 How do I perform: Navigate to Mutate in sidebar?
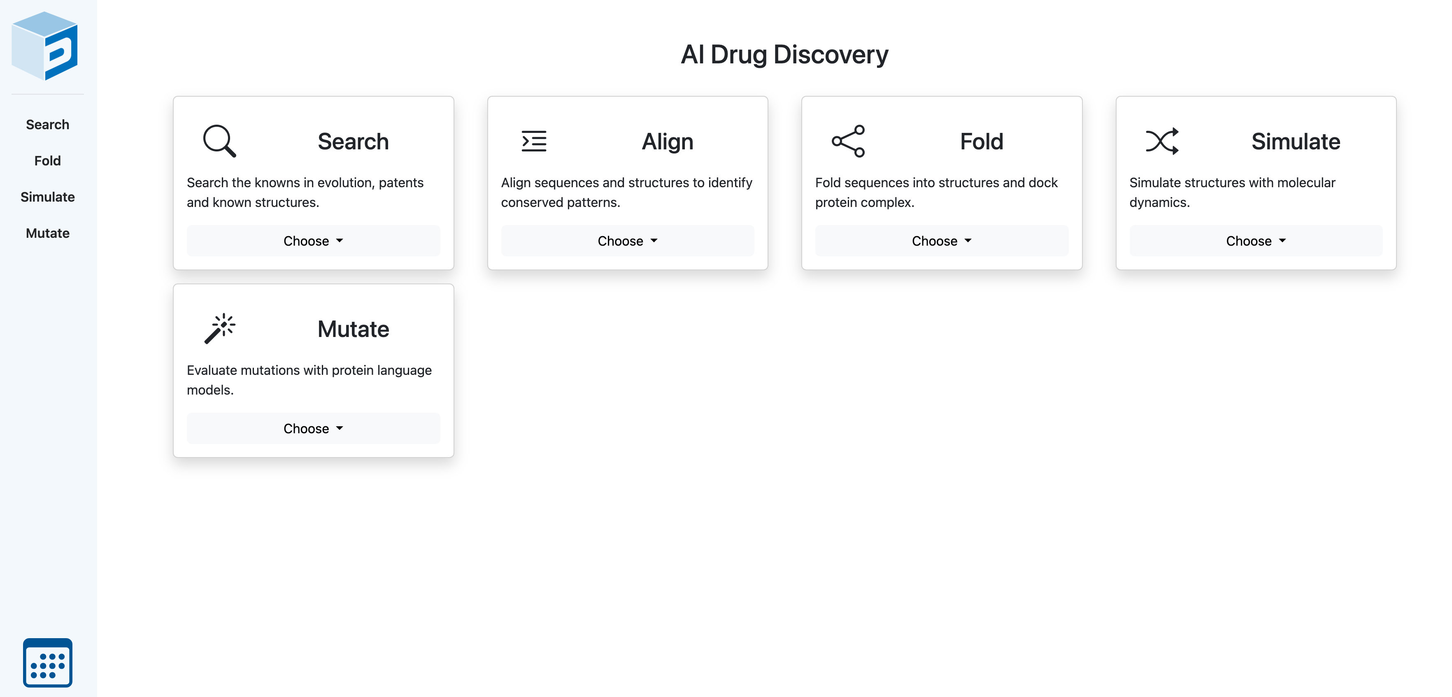click(47, 233)
